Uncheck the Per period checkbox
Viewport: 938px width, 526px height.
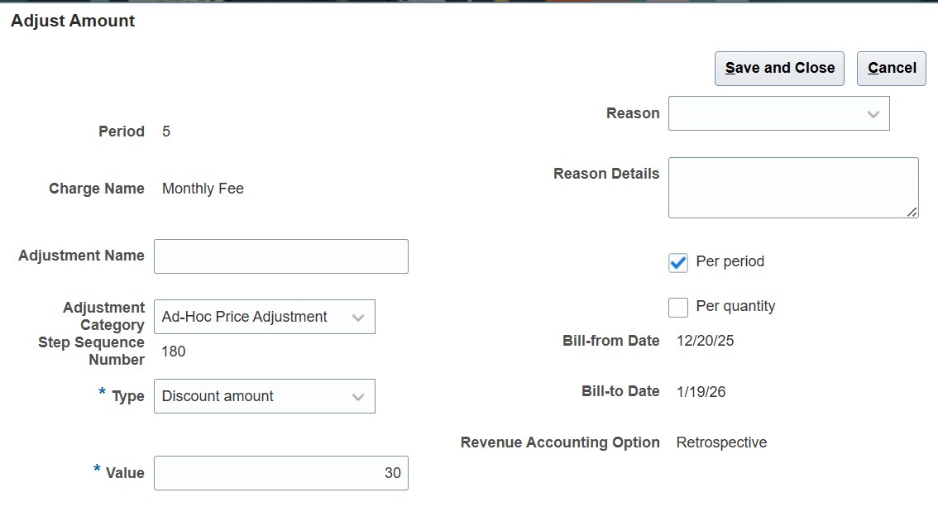point(678,262)
